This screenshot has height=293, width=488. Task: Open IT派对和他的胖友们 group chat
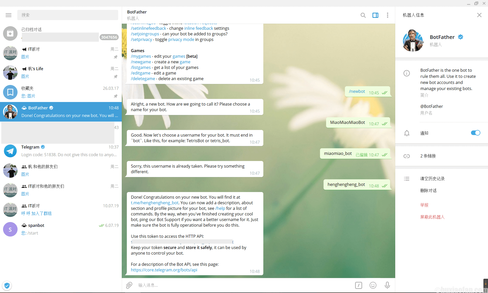[x=61, y=190]
